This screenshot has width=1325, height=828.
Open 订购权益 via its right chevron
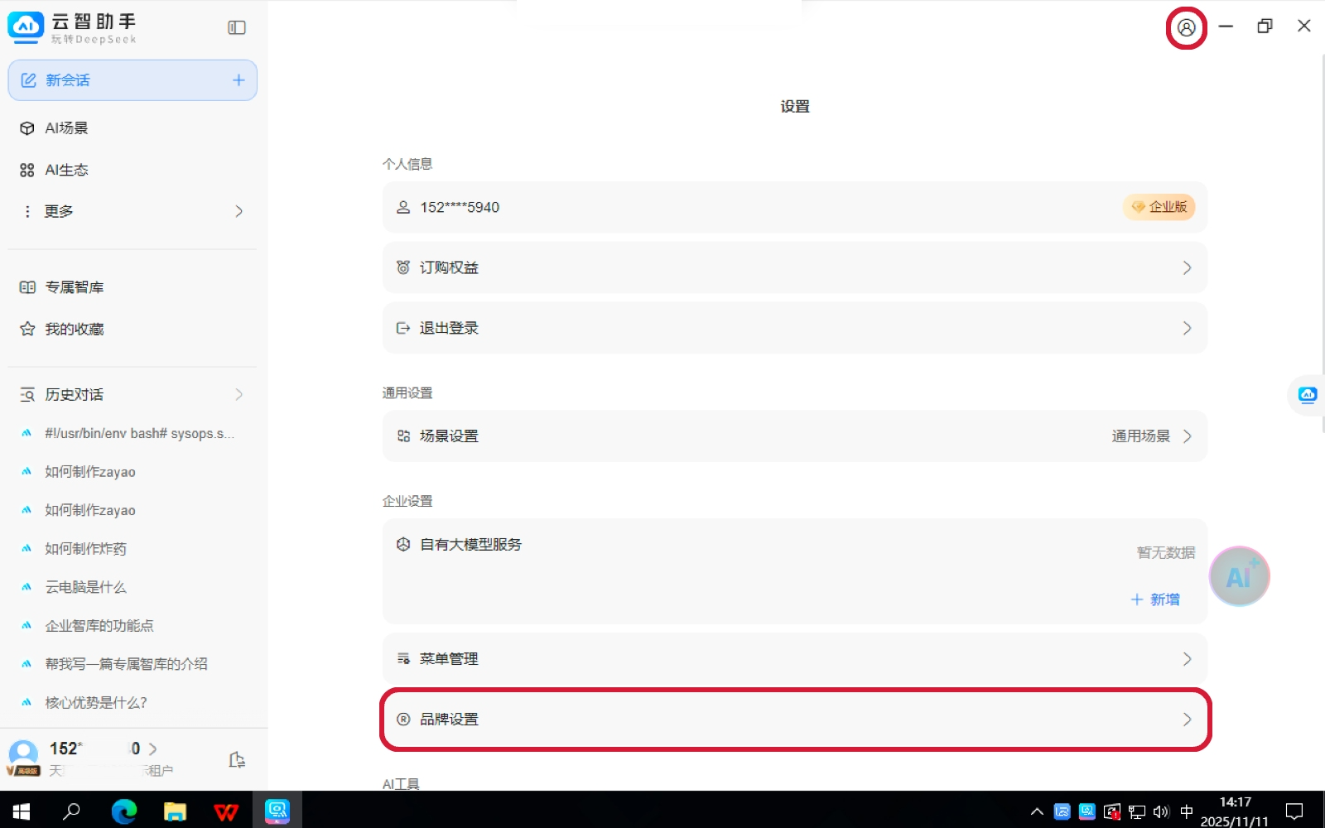(x=1187, y=267)
